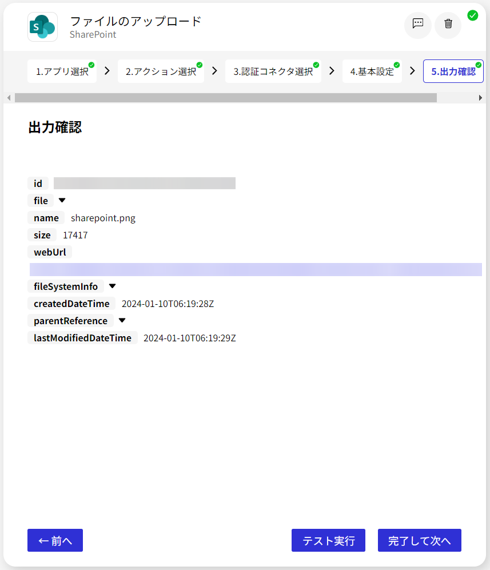Click the size value 17417
490x570 pixels.
(75, 235)
